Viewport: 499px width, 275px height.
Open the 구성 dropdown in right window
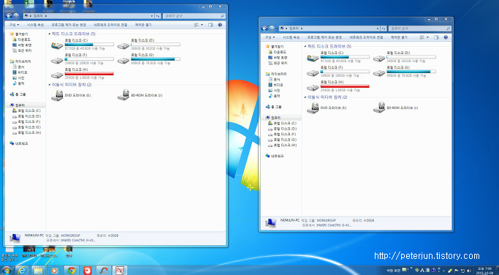click(270, 37)
